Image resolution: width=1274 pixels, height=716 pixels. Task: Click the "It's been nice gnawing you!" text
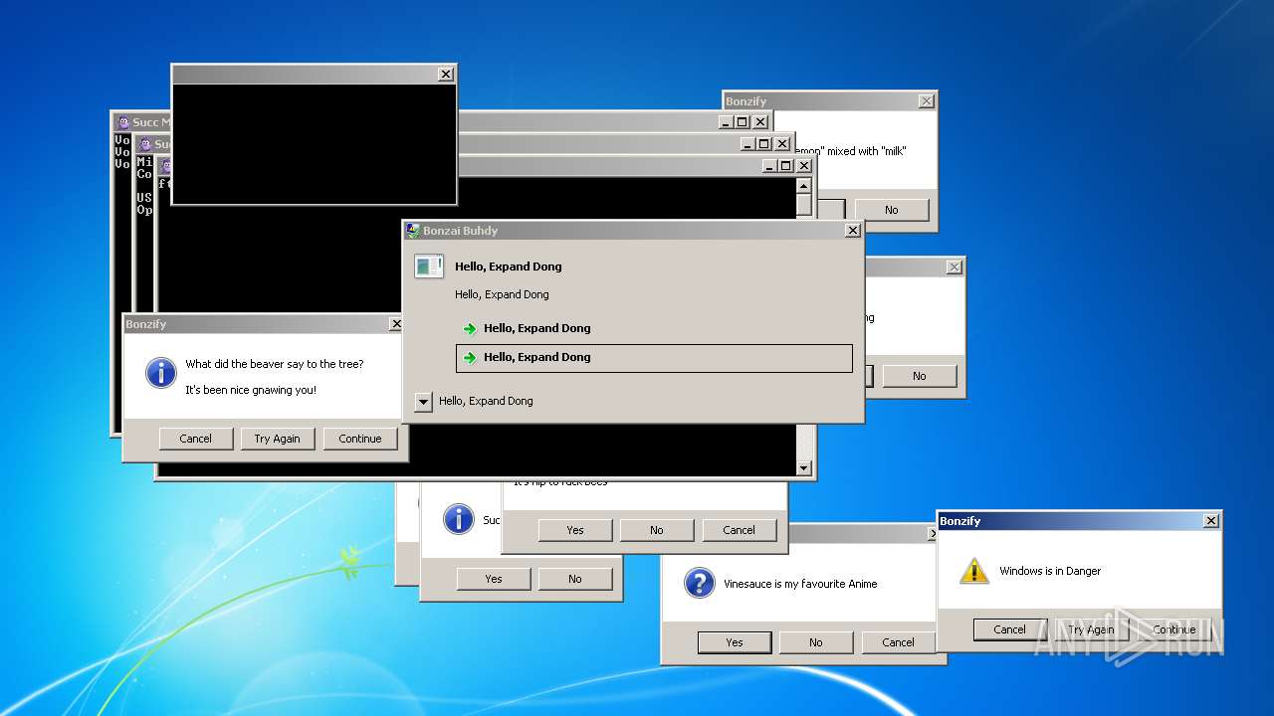[x=251, y=390]
